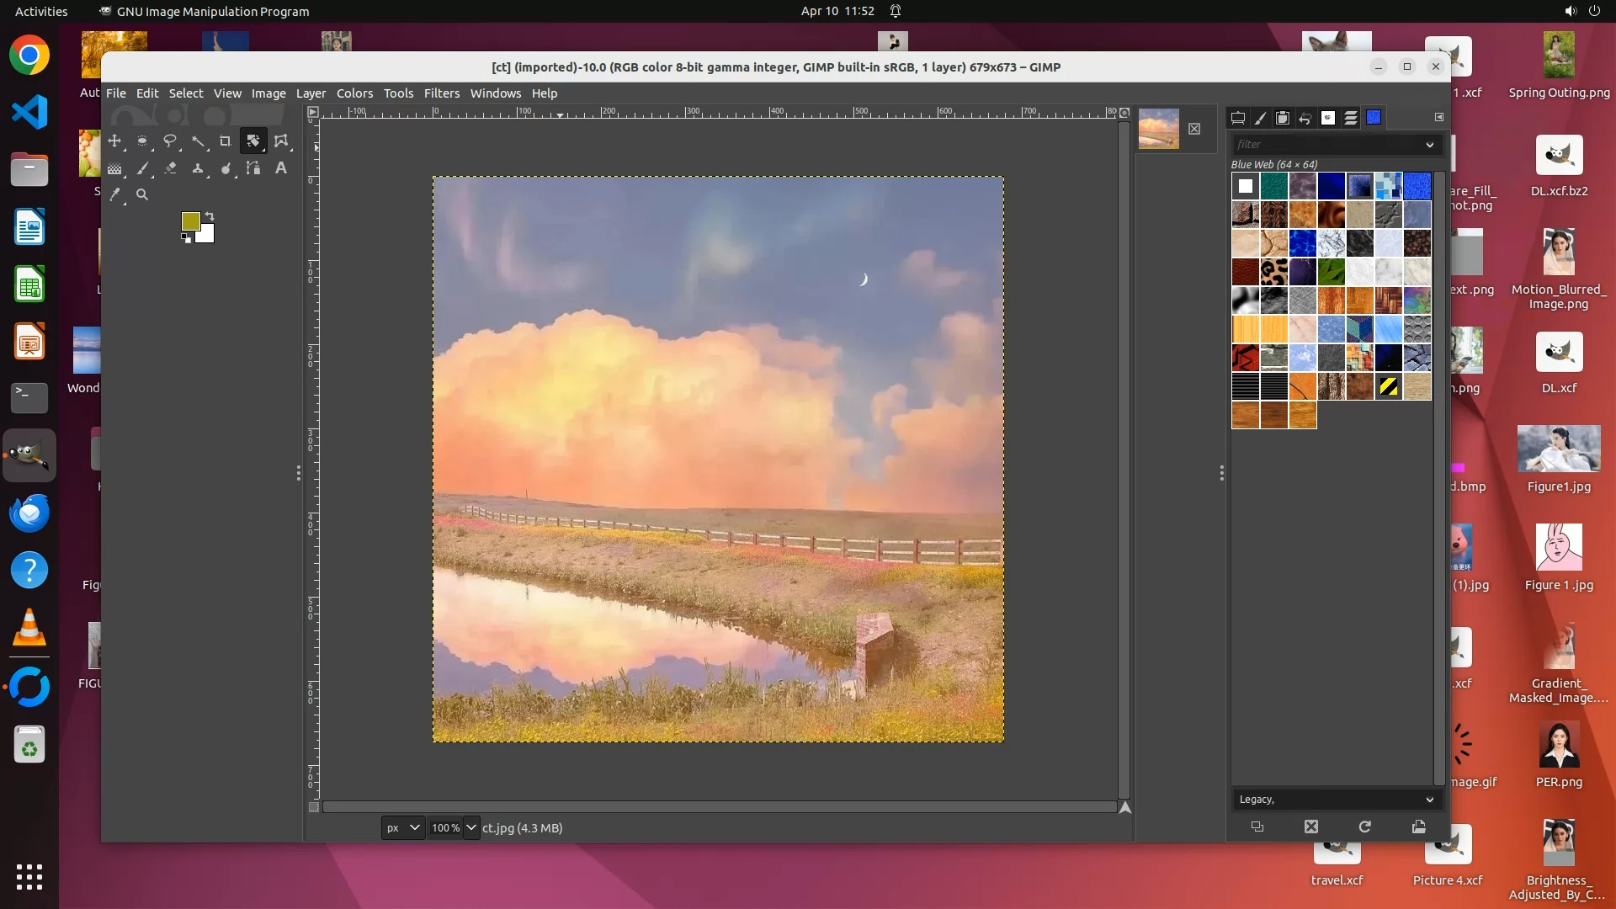Screen dimensions: 1616x909
Task: Select the Crop tool
Action: click(226, 141)
